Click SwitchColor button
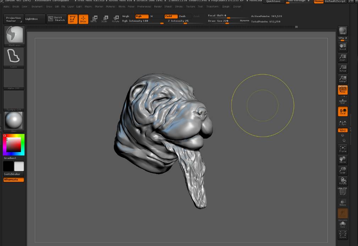Viewport: 358px width, 246px height. tap(13, 174)
